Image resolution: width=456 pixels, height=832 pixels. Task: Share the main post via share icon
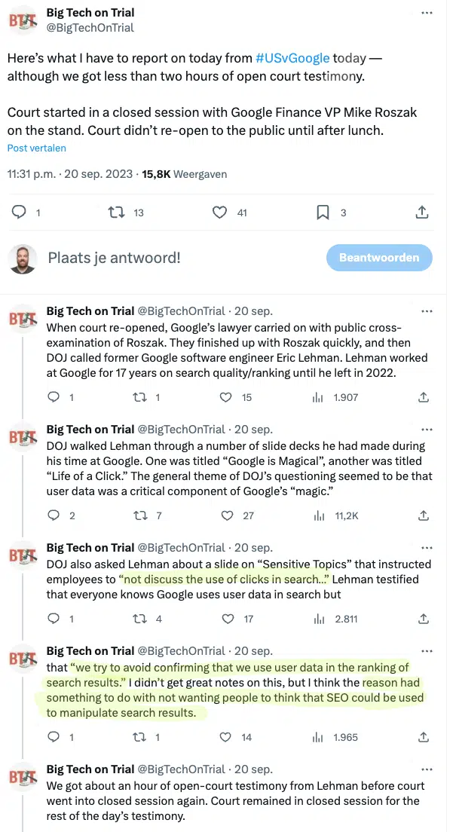423,213
